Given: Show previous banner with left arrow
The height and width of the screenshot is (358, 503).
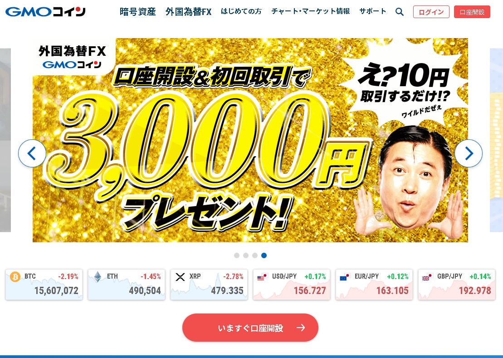Looking at the screenshot, I should coord(32,153).
